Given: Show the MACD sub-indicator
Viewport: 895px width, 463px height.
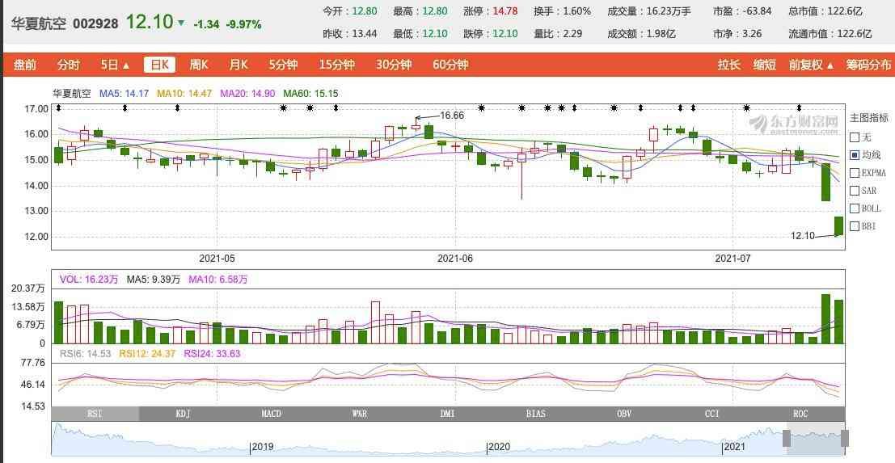Looking at the screenshot, I should pos(272,414).
